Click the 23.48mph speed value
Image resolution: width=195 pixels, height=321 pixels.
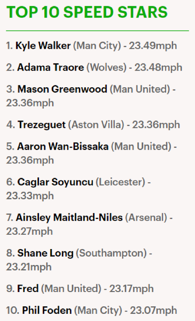click(x=158, y=67)
